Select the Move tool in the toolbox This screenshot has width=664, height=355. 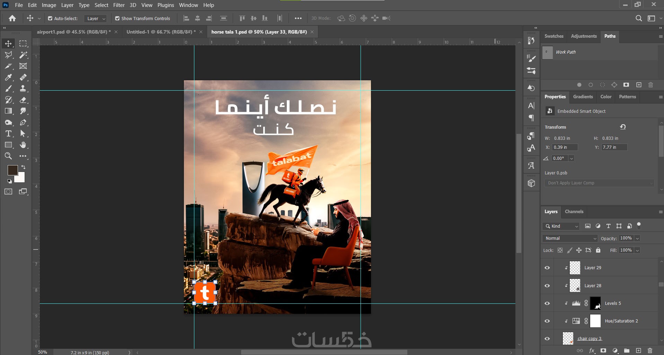[x=8, y=44]
